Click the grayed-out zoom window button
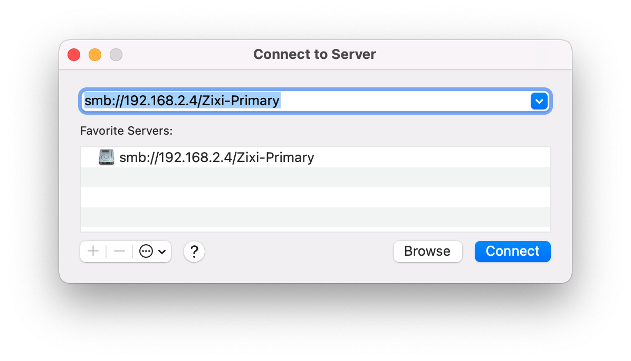The image size is (631, 361). (116, 55)
